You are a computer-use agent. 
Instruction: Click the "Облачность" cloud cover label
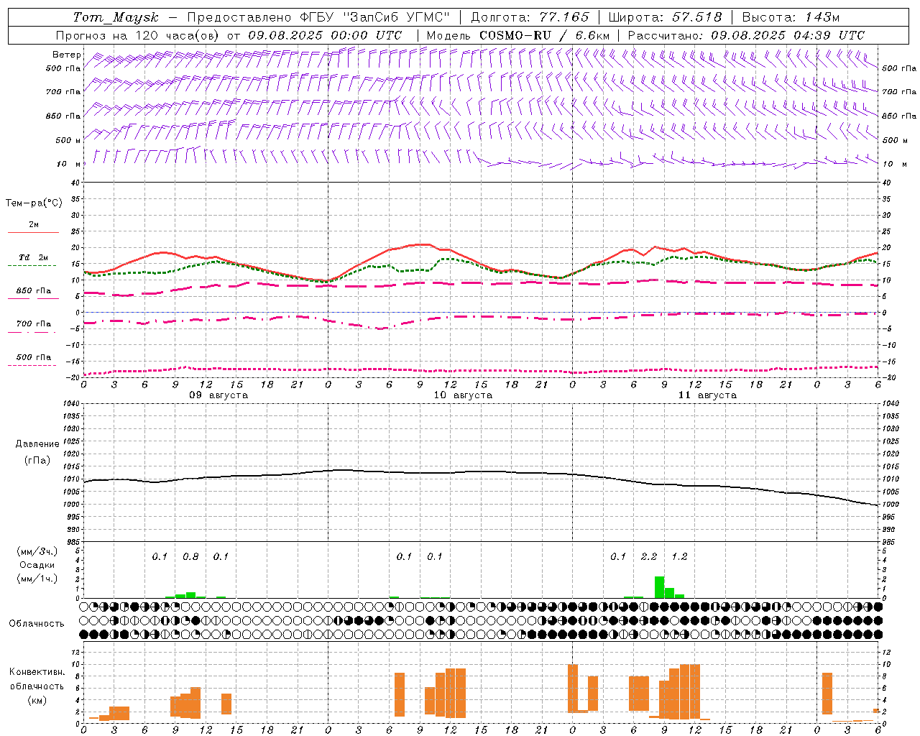[37, 624]
